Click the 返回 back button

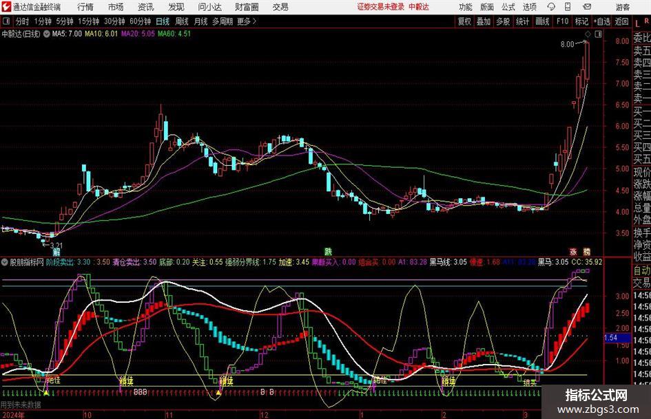tap(621, 21)
